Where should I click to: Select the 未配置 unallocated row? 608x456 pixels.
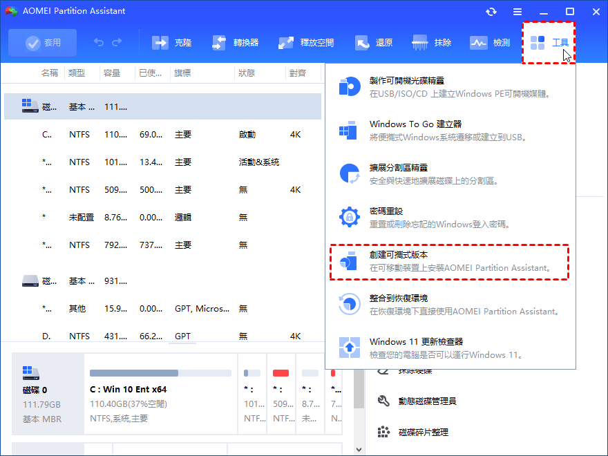click(x=162, y=217)
